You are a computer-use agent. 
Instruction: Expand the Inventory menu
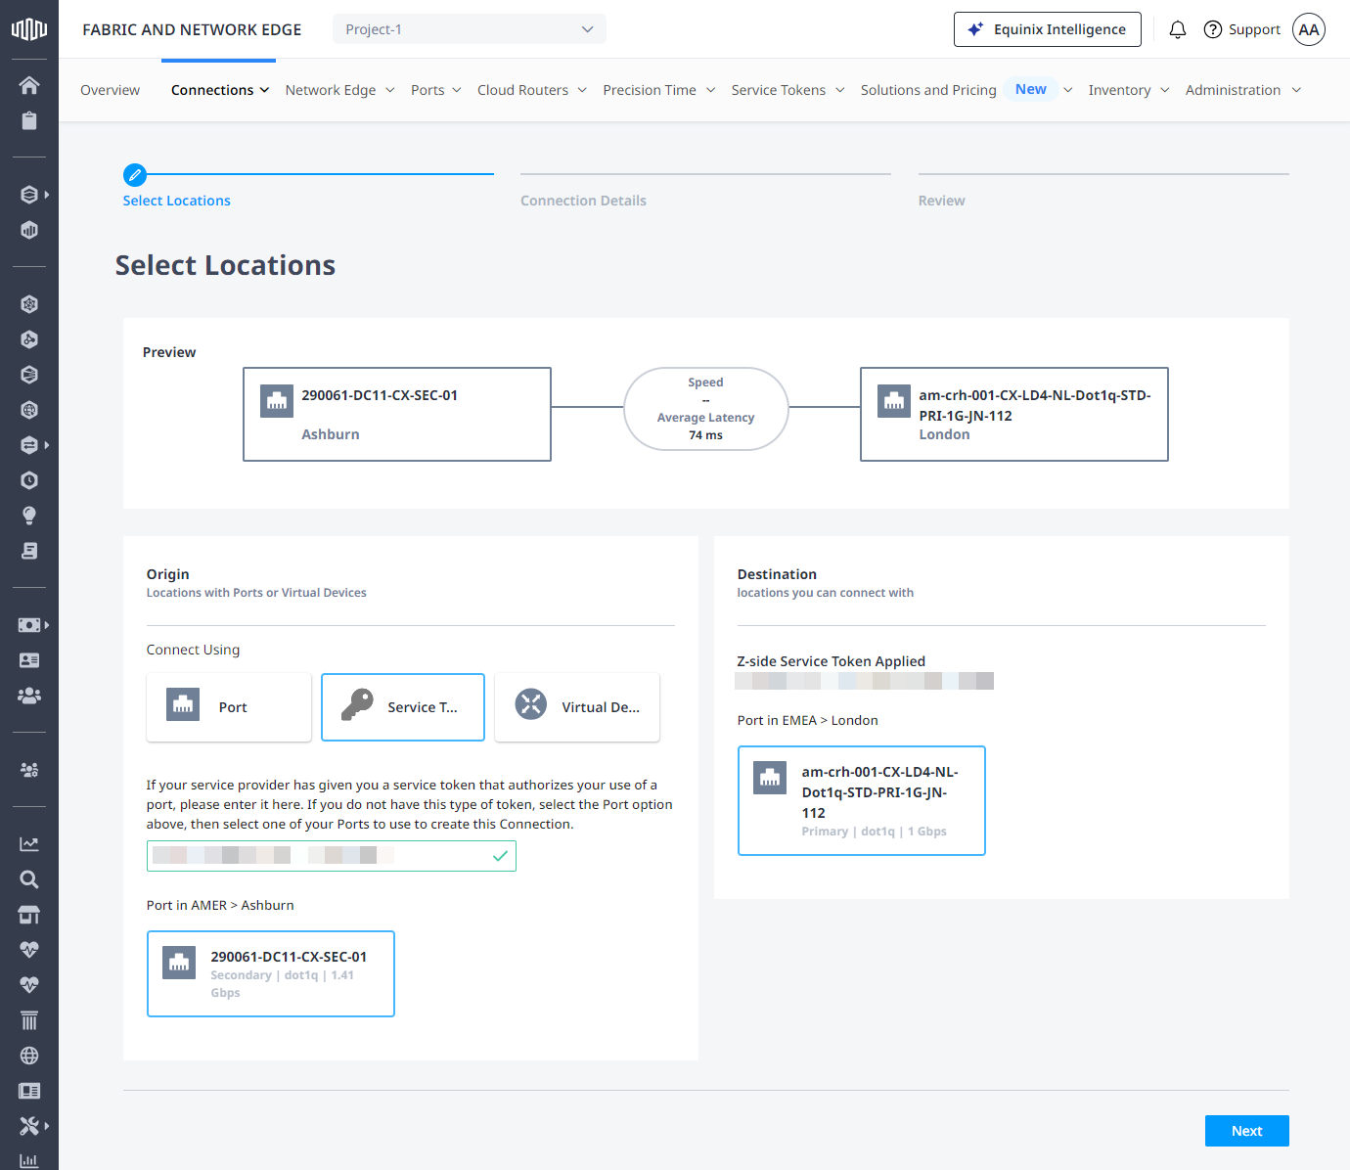pos(1129,90)
